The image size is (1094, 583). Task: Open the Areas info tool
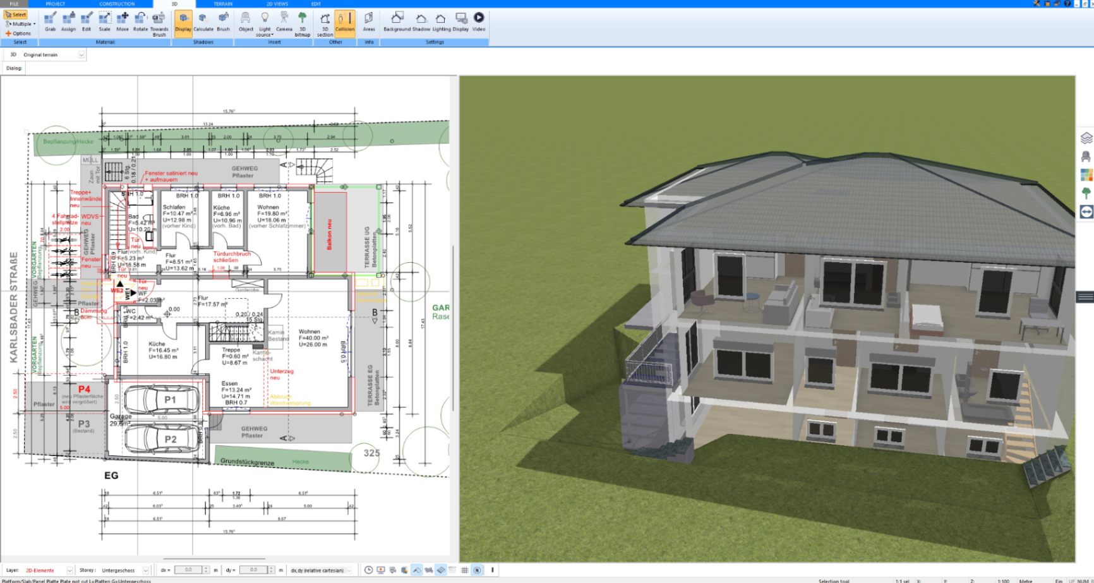369,21
